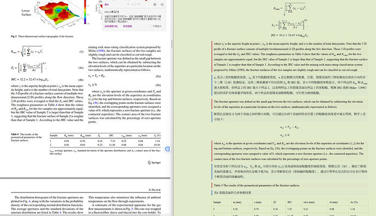Click the '表4 裂隙表面的几何参数结果' heading
This screenshot has height=216, width=376.
click(232, 193)
